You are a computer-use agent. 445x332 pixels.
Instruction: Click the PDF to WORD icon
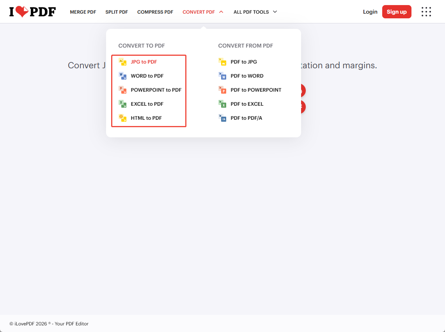tap(222, 76)
